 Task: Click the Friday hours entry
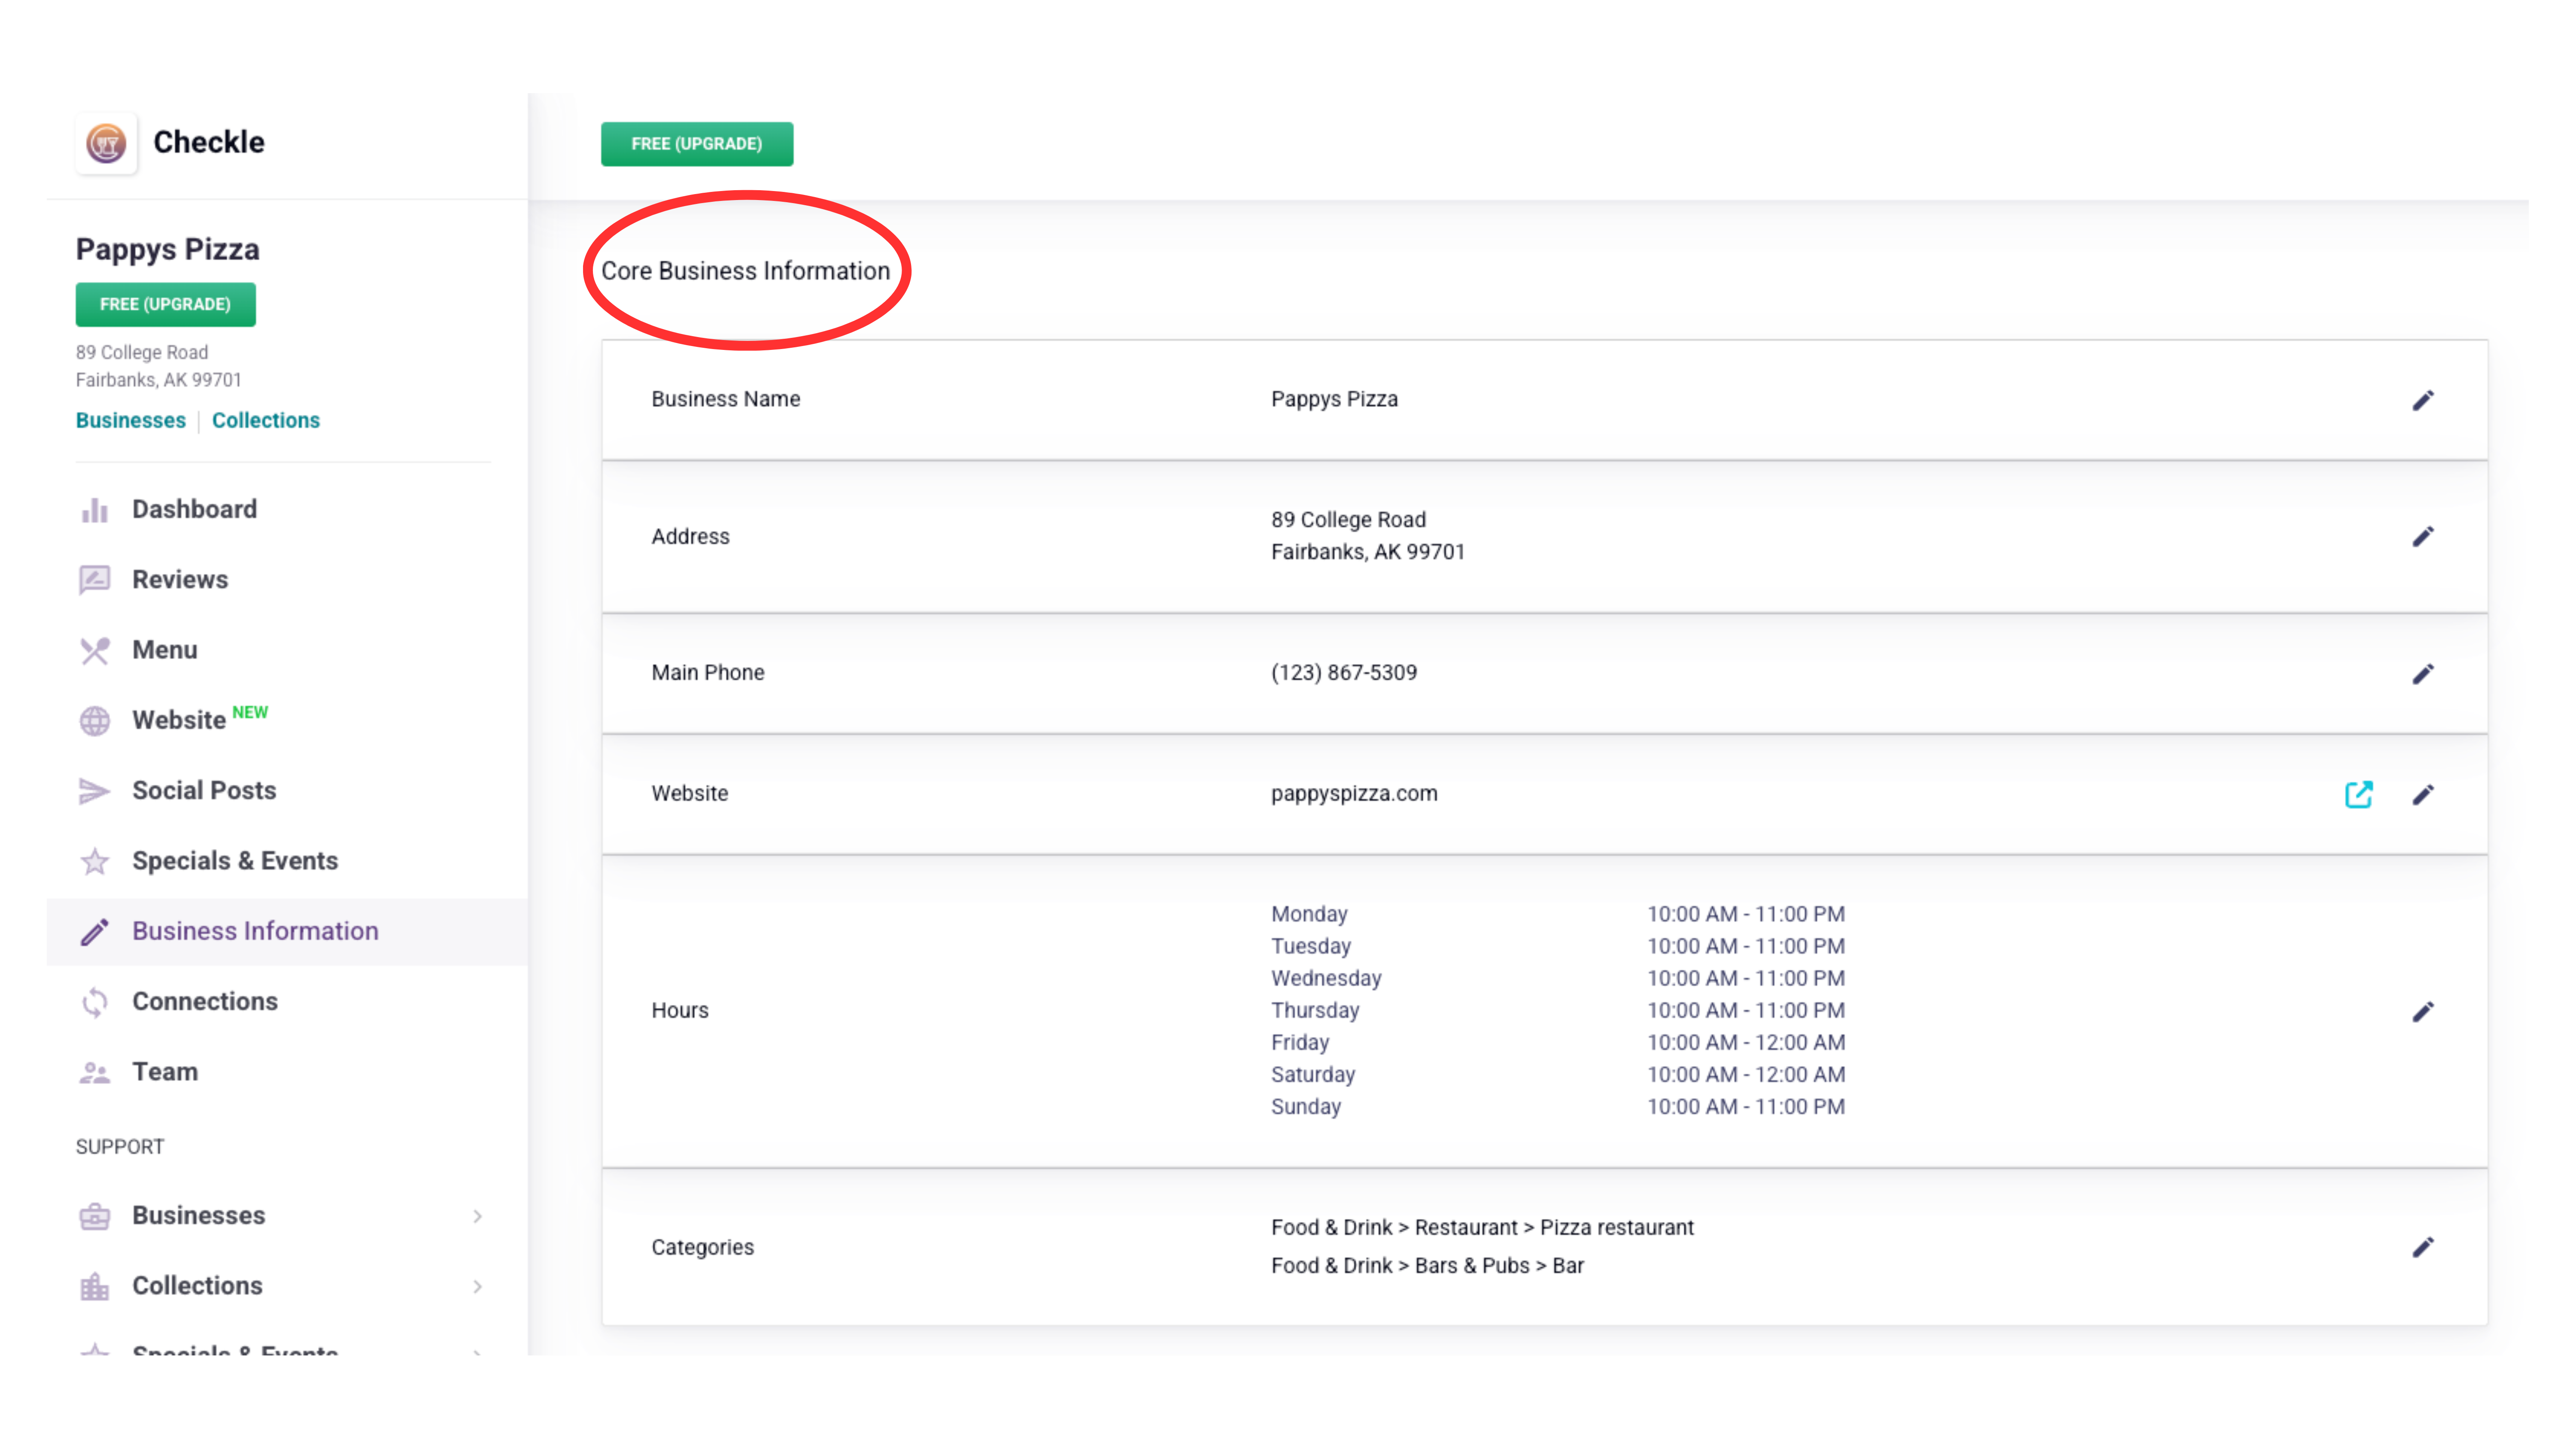[x=1558, y=1043]
